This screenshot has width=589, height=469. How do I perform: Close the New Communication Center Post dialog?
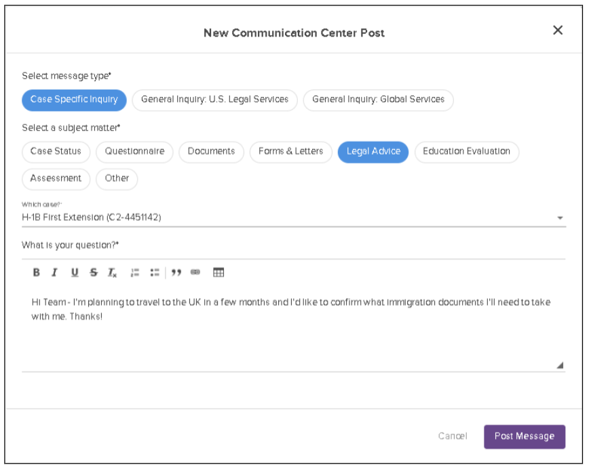click(558, 30)
